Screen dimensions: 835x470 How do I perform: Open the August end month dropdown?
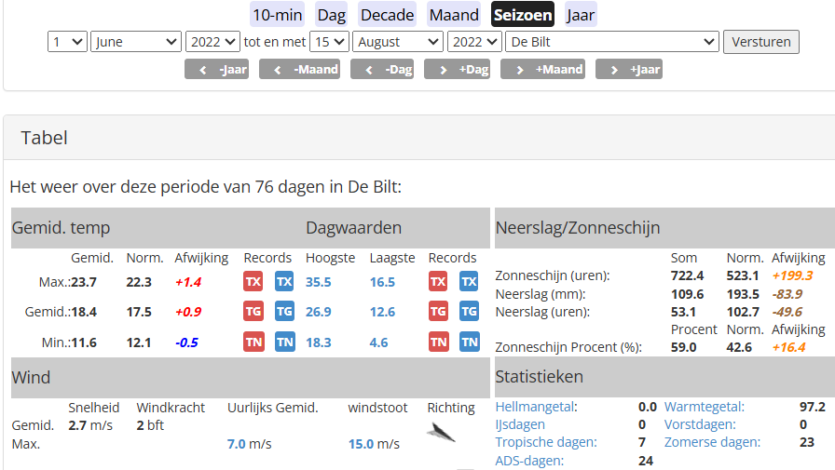click(400, 42)
